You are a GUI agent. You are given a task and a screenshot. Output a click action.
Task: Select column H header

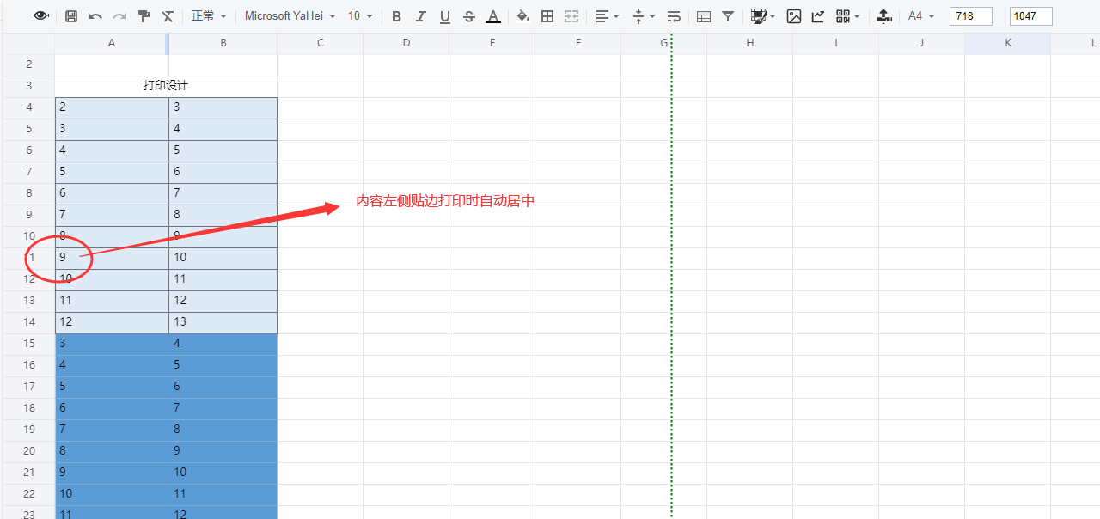[749, 43]
